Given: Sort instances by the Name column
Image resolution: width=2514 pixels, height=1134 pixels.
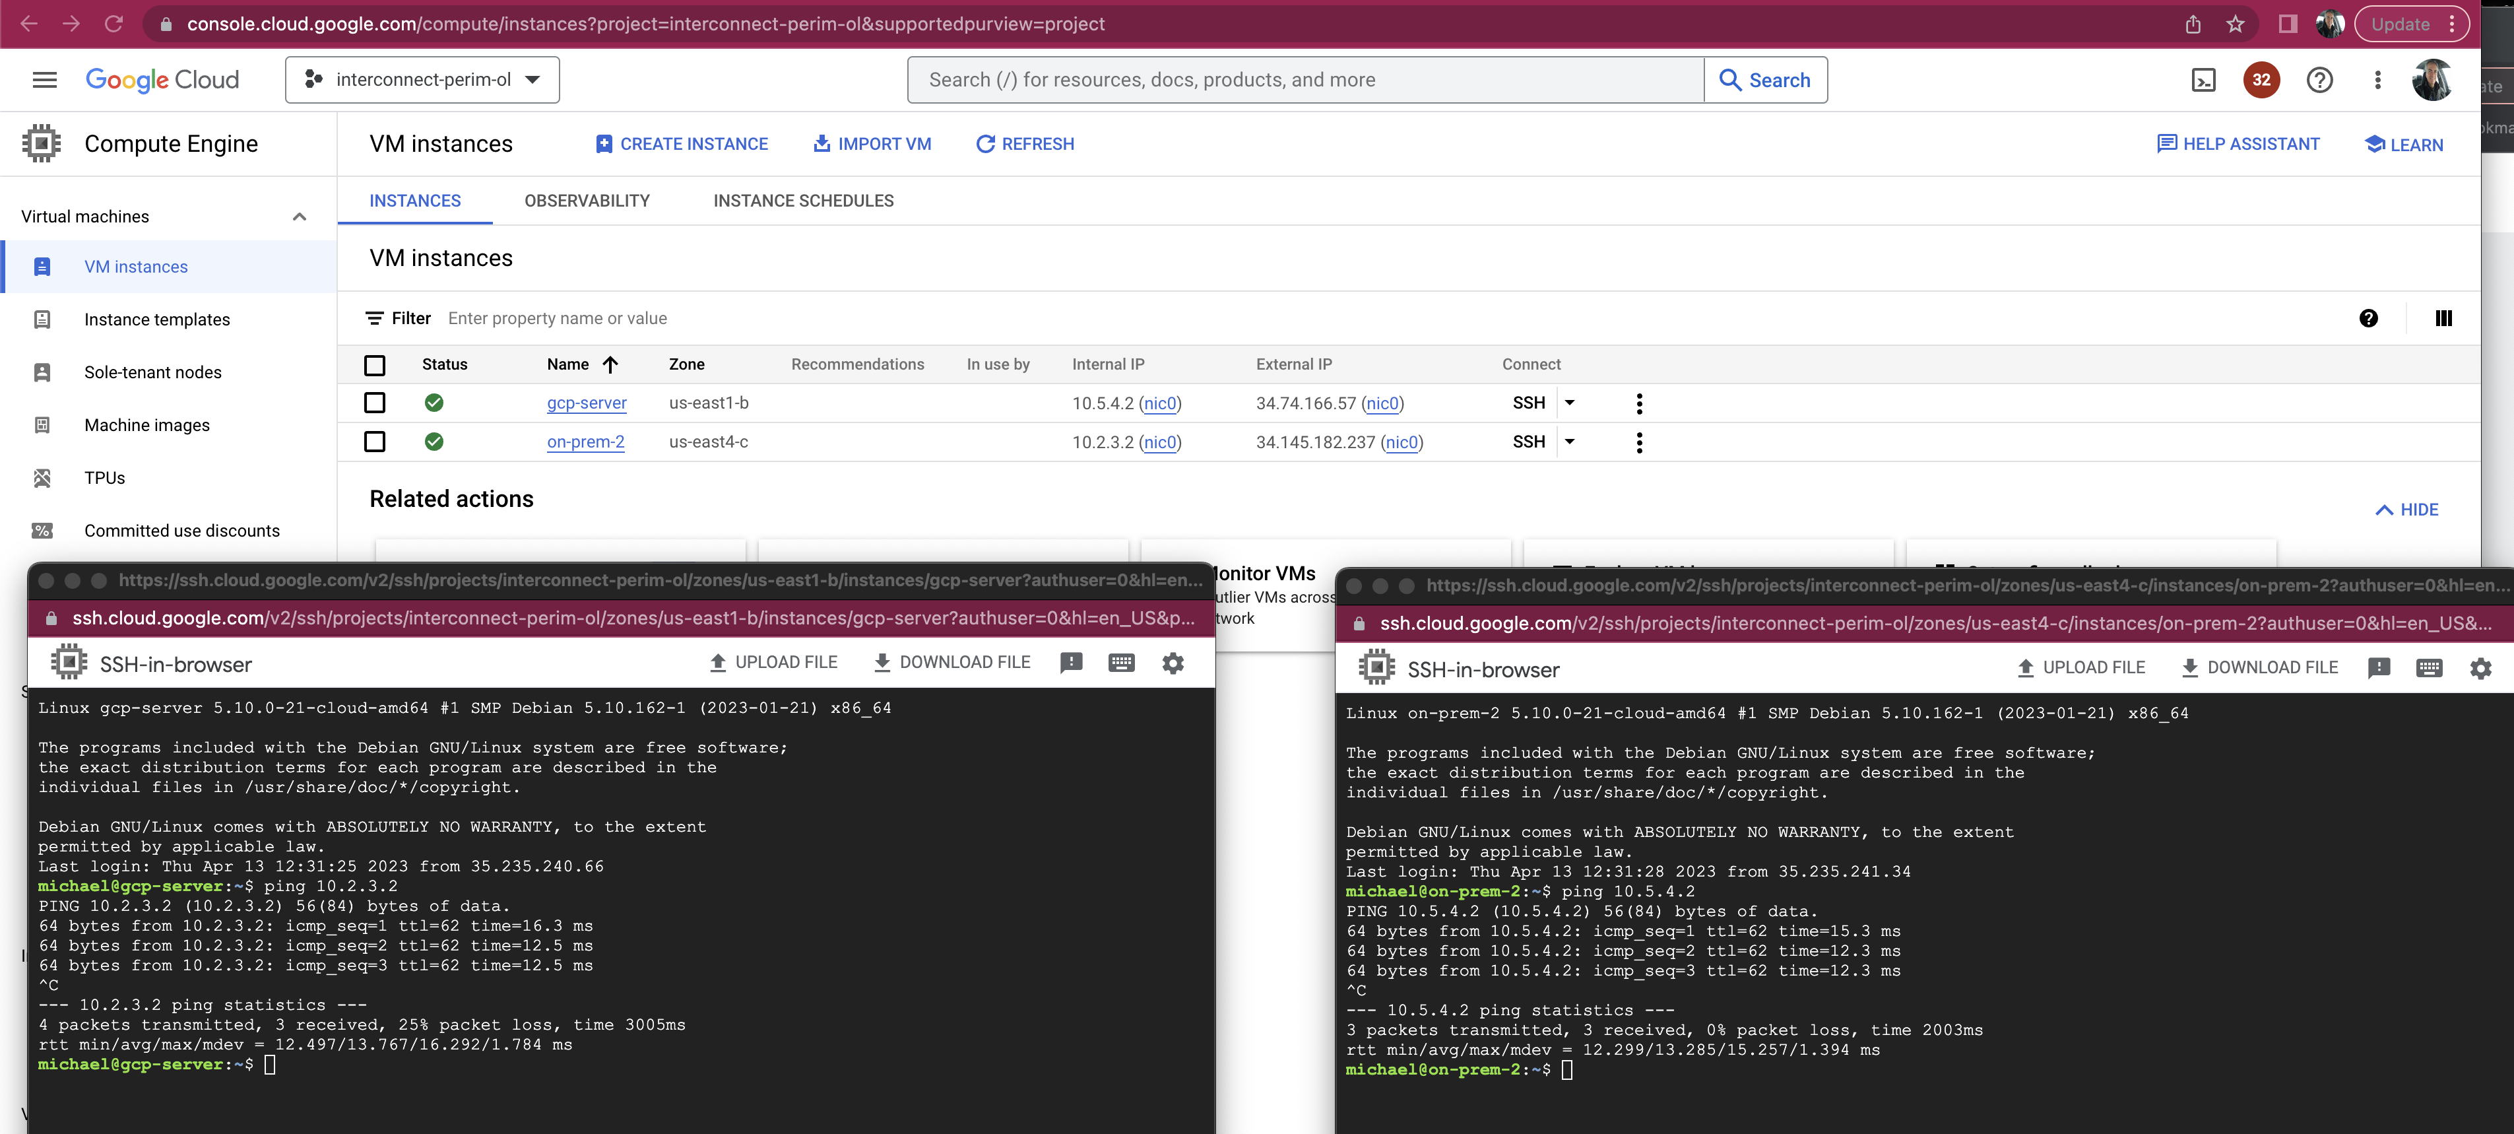Looking at the screenshot, I should click(x=582, y=364).
